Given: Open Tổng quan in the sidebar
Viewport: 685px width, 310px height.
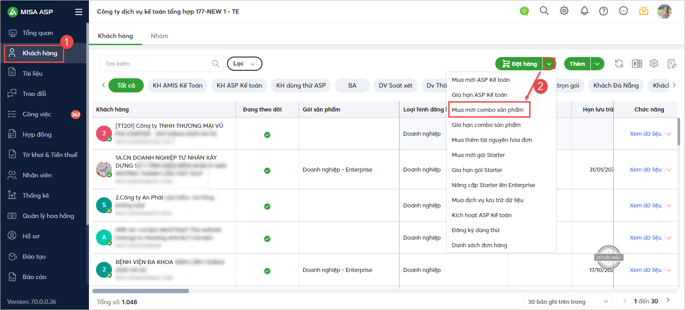Looking at the screenshot, I should [x=38, y=33].
